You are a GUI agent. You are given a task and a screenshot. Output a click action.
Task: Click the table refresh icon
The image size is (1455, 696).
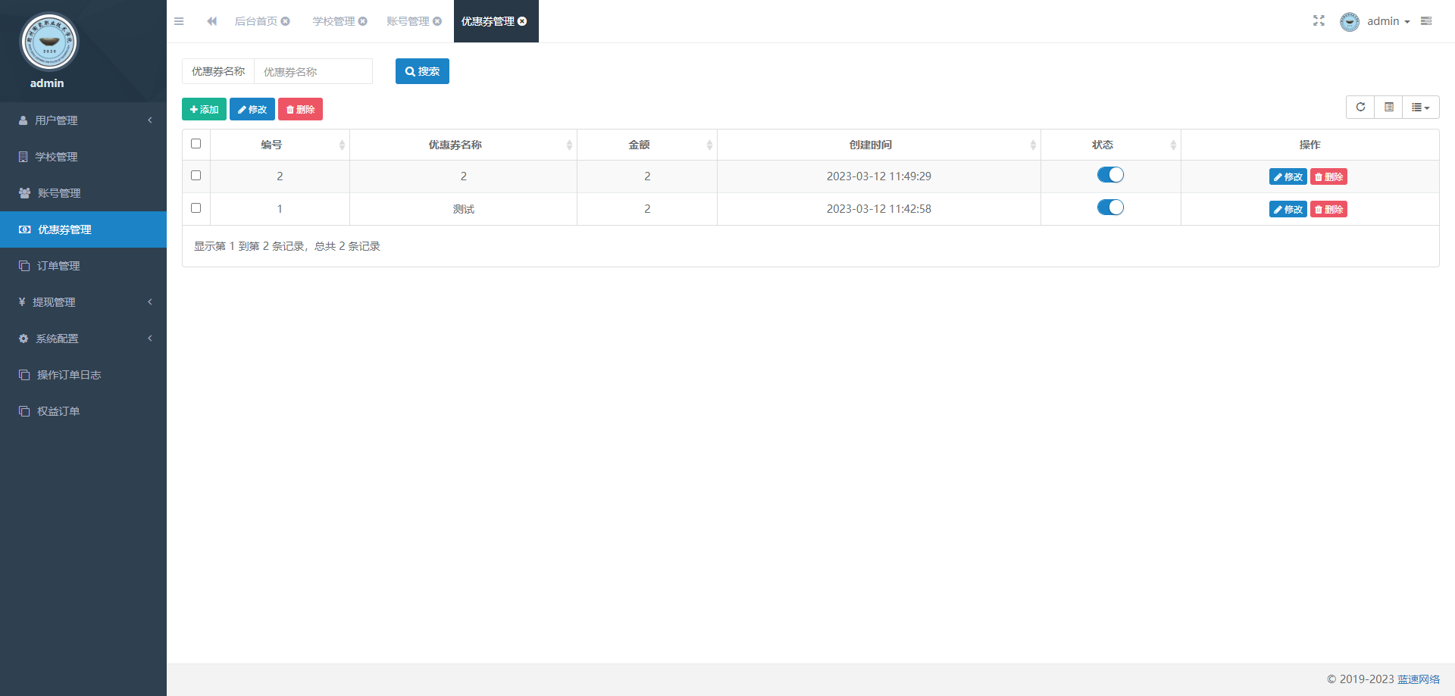[x=1360, y=108]
